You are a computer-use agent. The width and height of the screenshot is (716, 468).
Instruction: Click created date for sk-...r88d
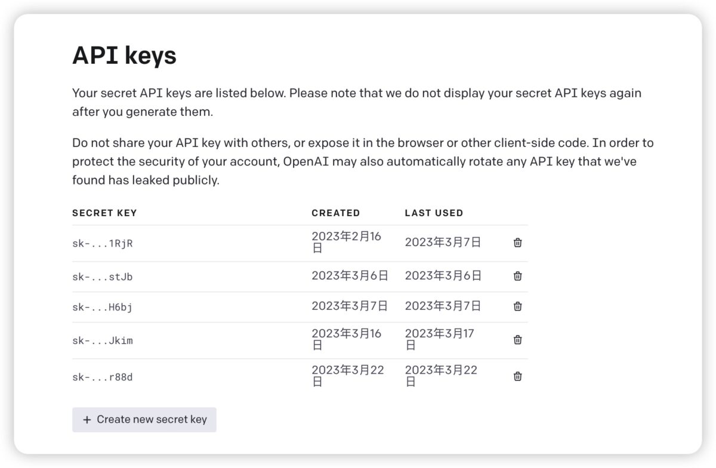pyautogui.click(x=348, y=376)
